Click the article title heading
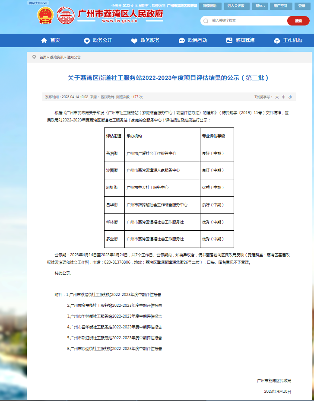Image resolution: width=314 pixels, height=401 pixels. 169,78
